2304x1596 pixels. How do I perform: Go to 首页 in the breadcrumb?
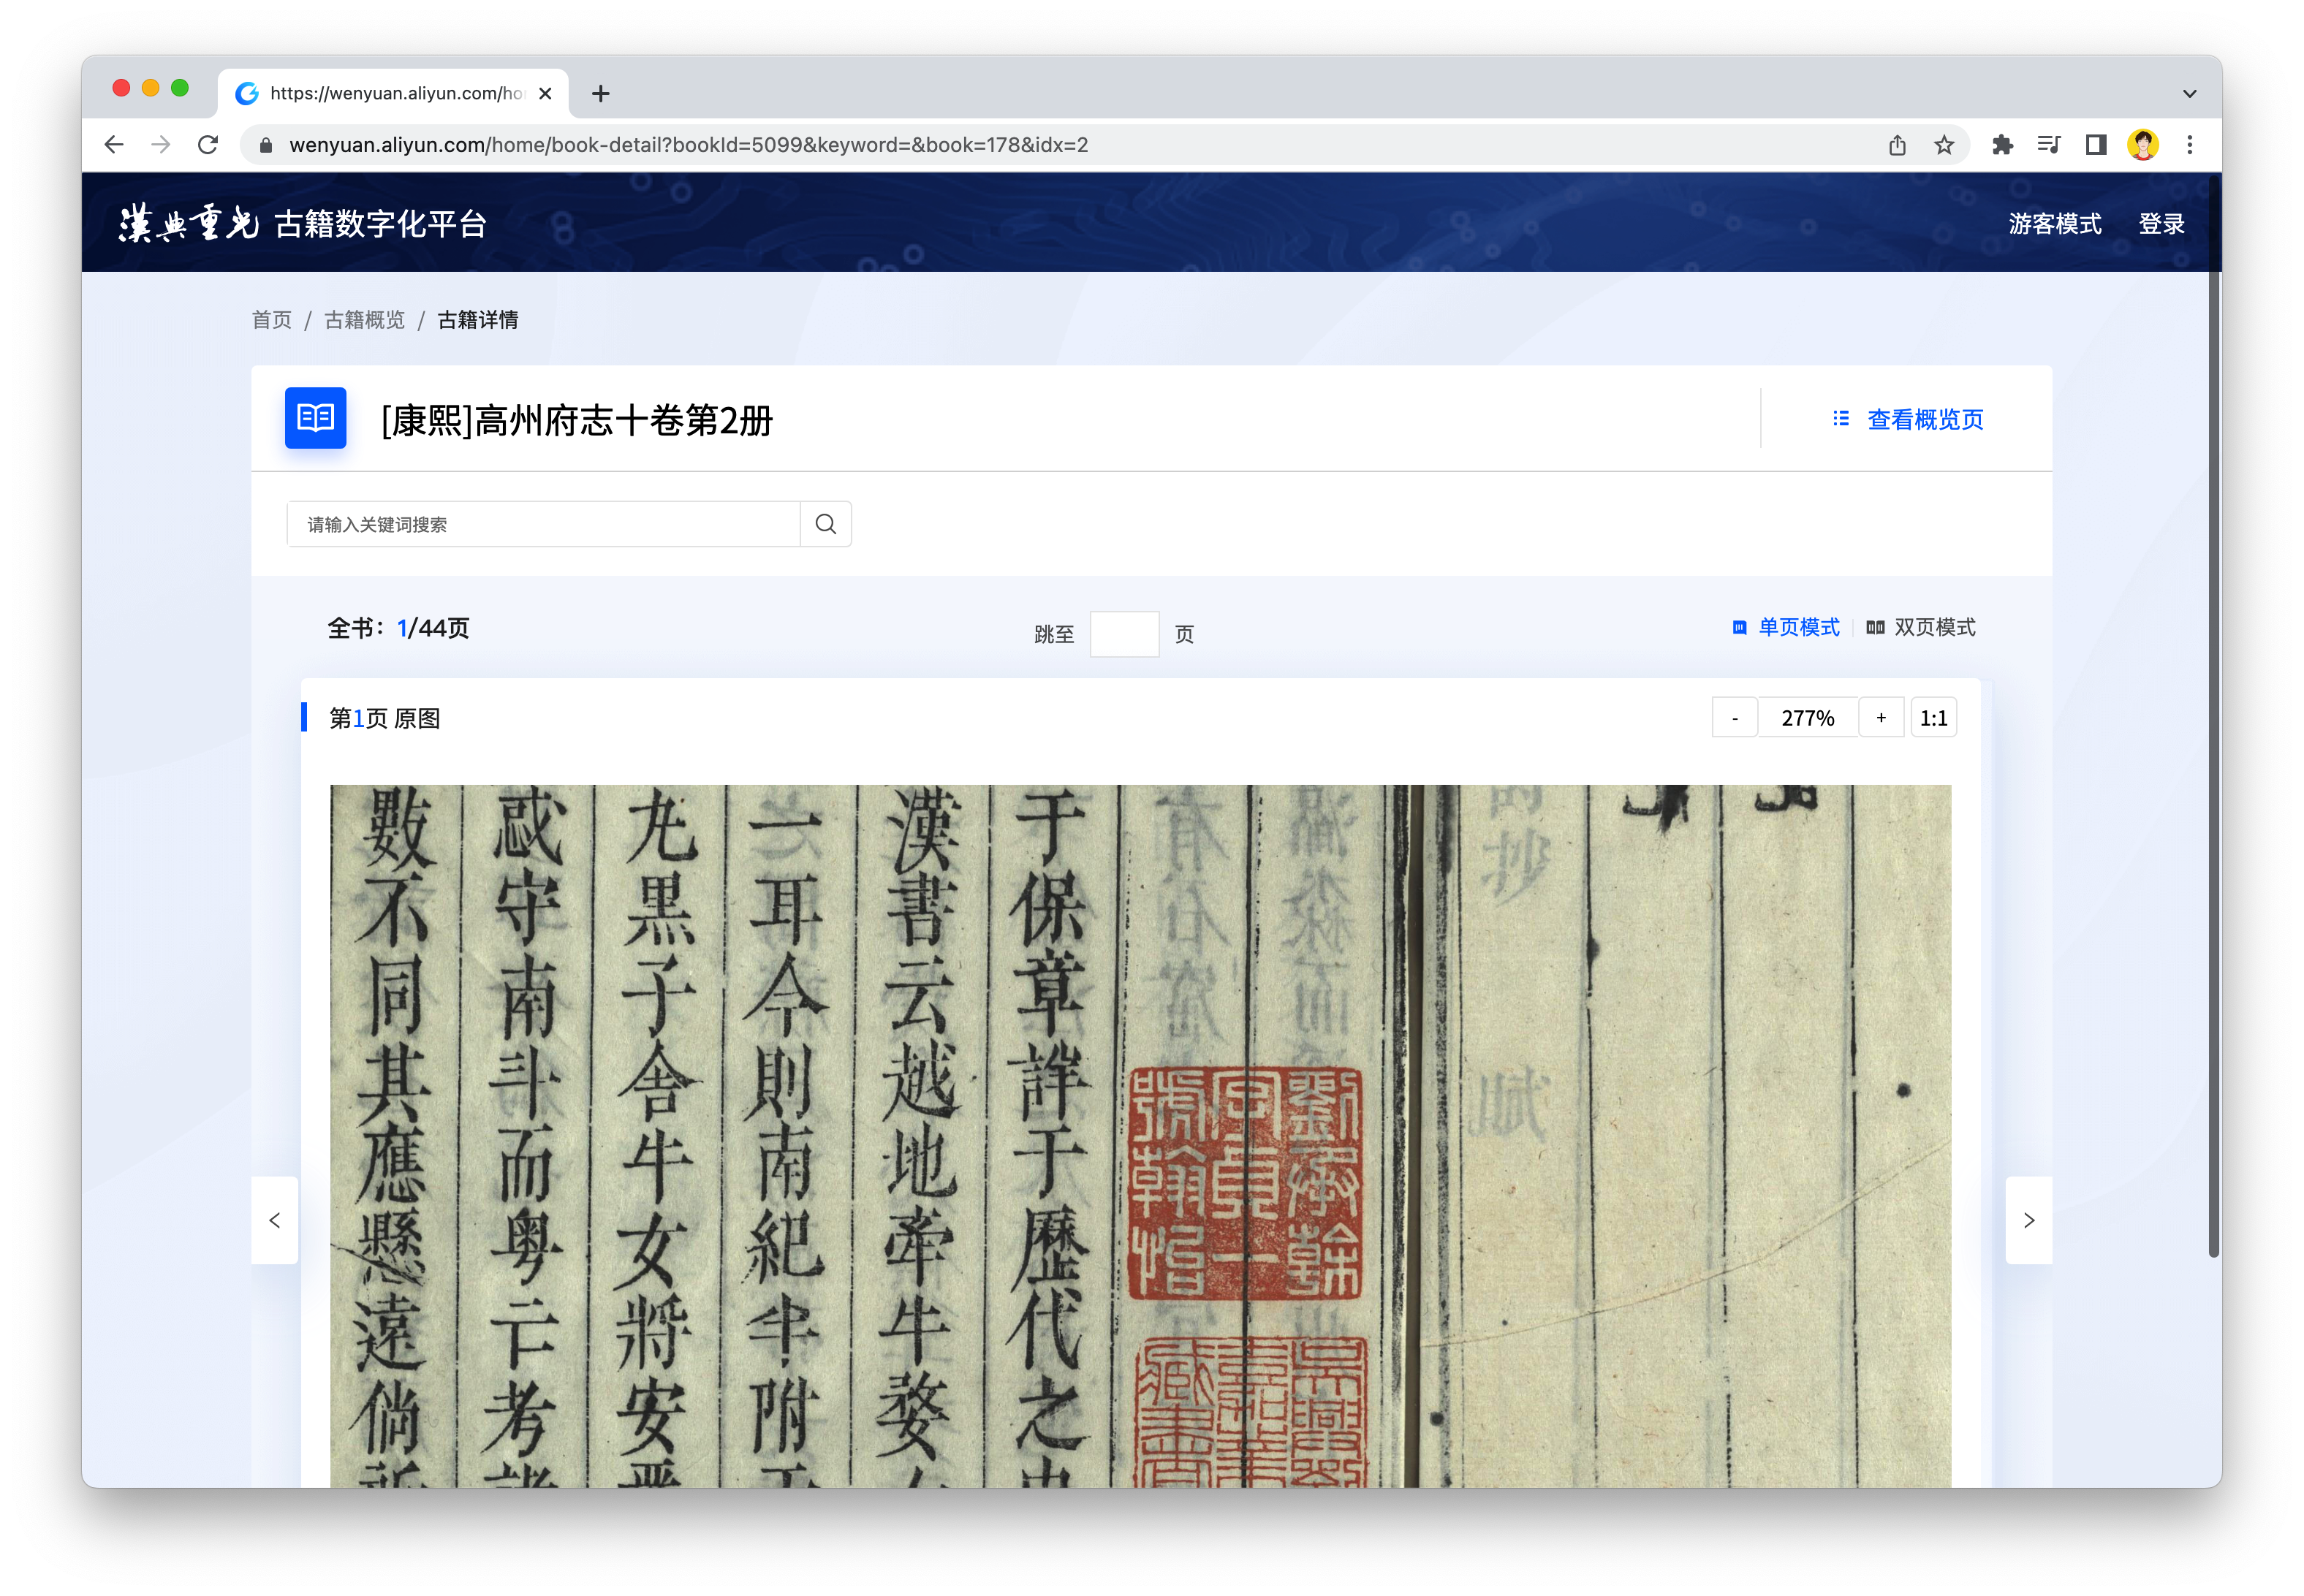(x=272, y=320)
